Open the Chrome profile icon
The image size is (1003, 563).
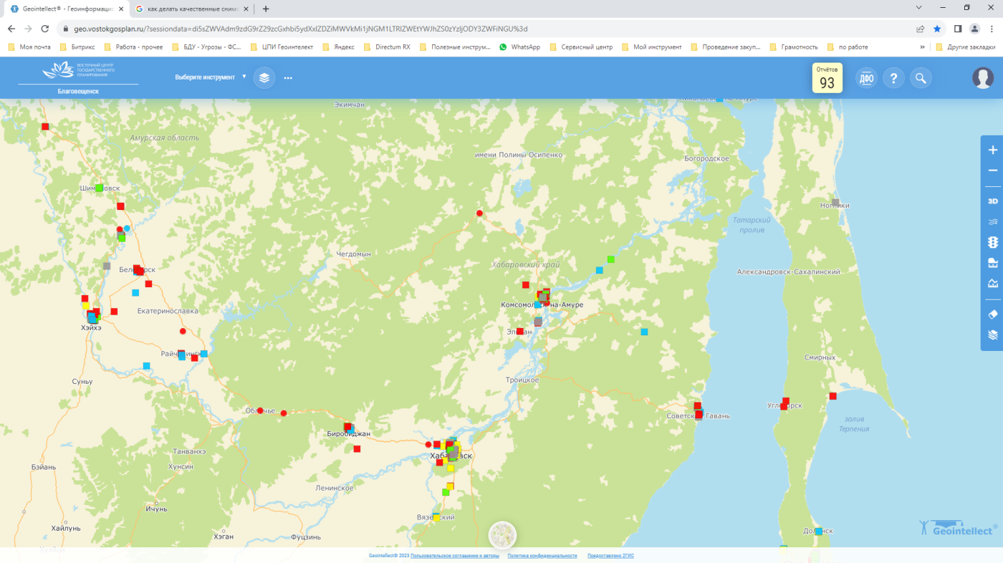[x=974, y=29]
